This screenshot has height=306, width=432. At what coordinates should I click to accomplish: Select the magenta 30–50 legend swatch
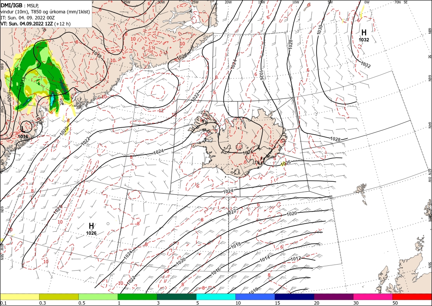373,297
